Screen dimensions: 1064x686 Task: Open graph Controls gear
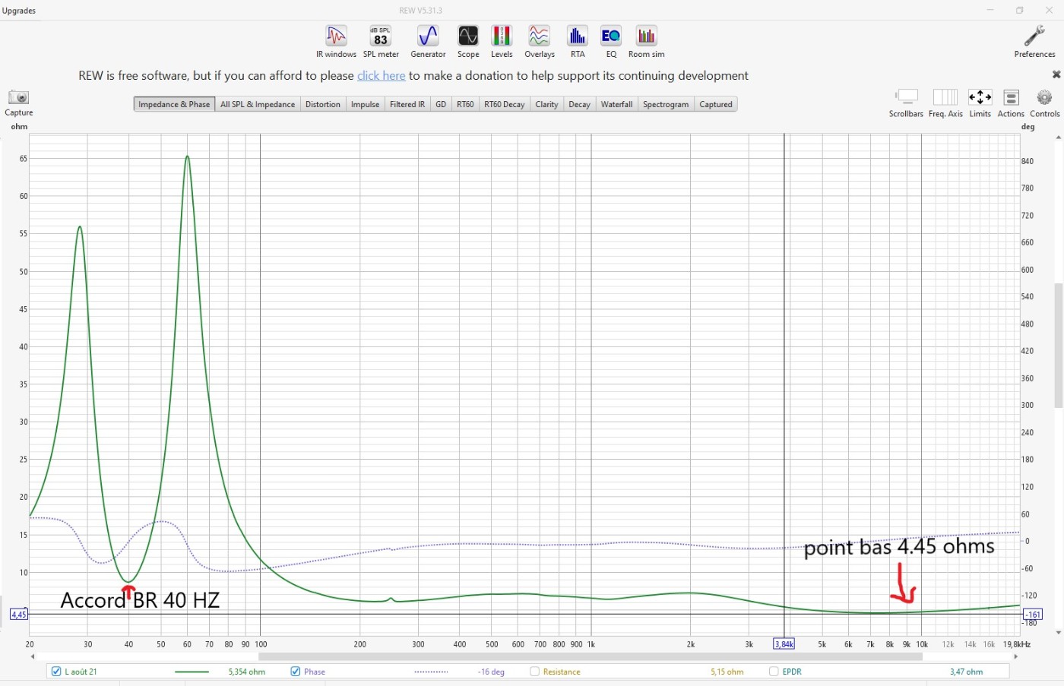[x=1045, y=103]
